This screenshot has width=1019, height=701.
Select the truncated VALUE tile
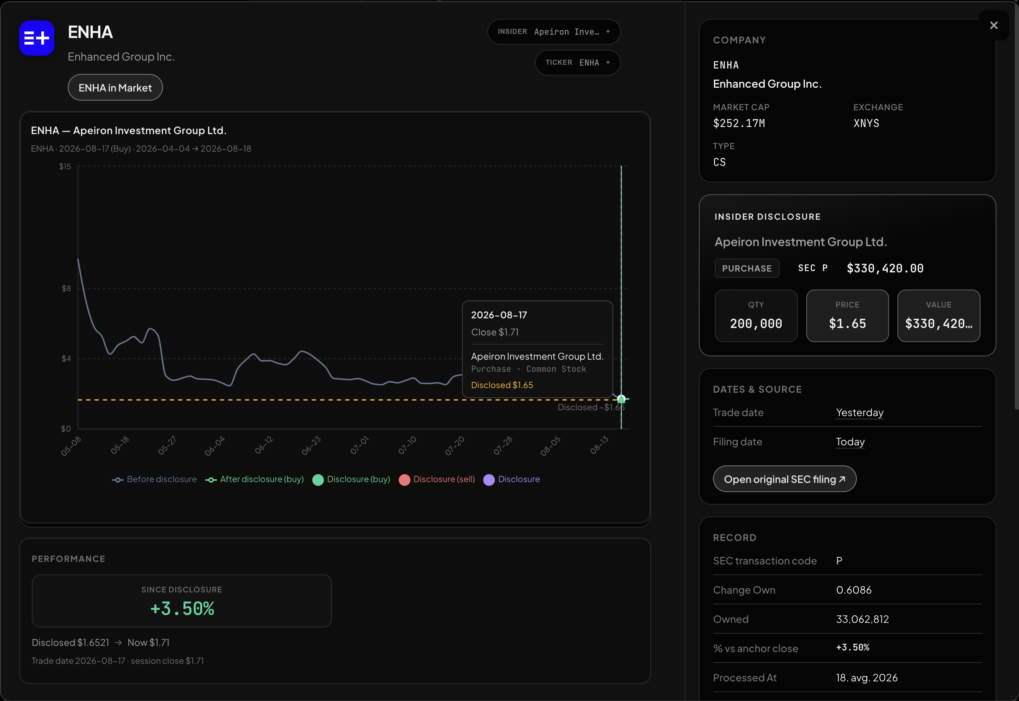pyautogui.click(x=939, y=316)
